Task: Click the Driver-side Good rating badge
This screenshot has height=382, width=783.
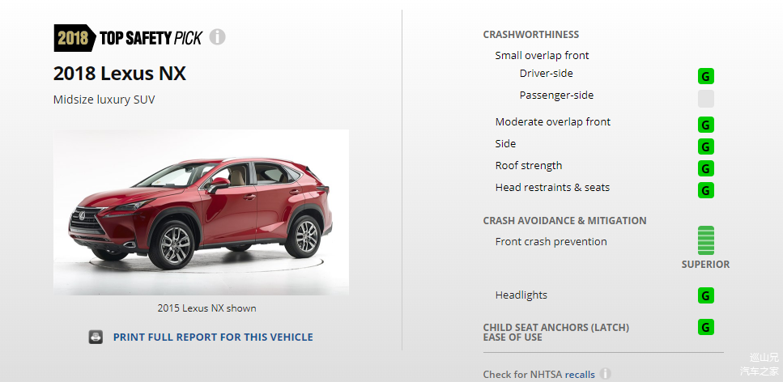Action: 705,76
